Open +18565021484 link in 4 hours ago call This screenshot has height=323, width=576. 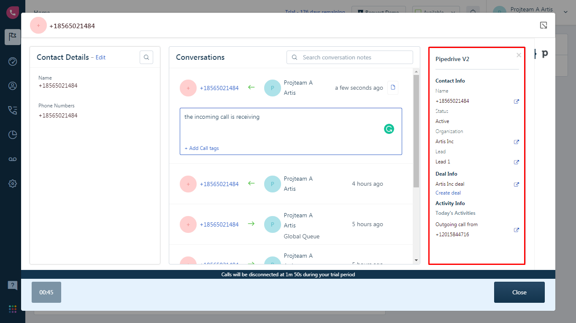tap(219, 184)
